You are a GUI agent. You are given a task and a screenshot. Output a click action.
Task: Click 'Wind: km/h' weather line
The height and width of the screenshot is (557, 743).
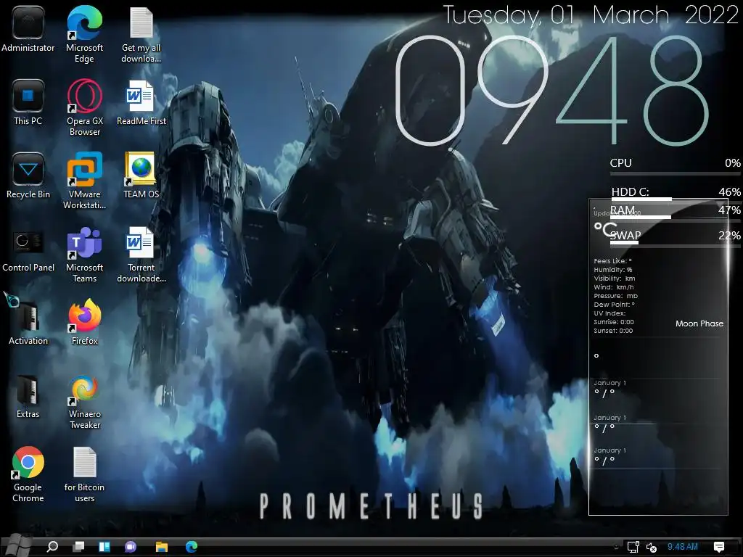tap(614, 287)
